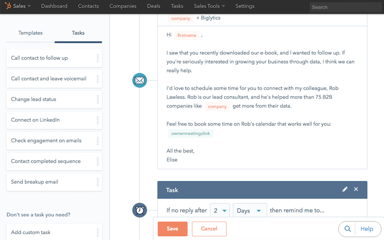Select the Change lead status task
384x240 pixels.
coord(54,99)
